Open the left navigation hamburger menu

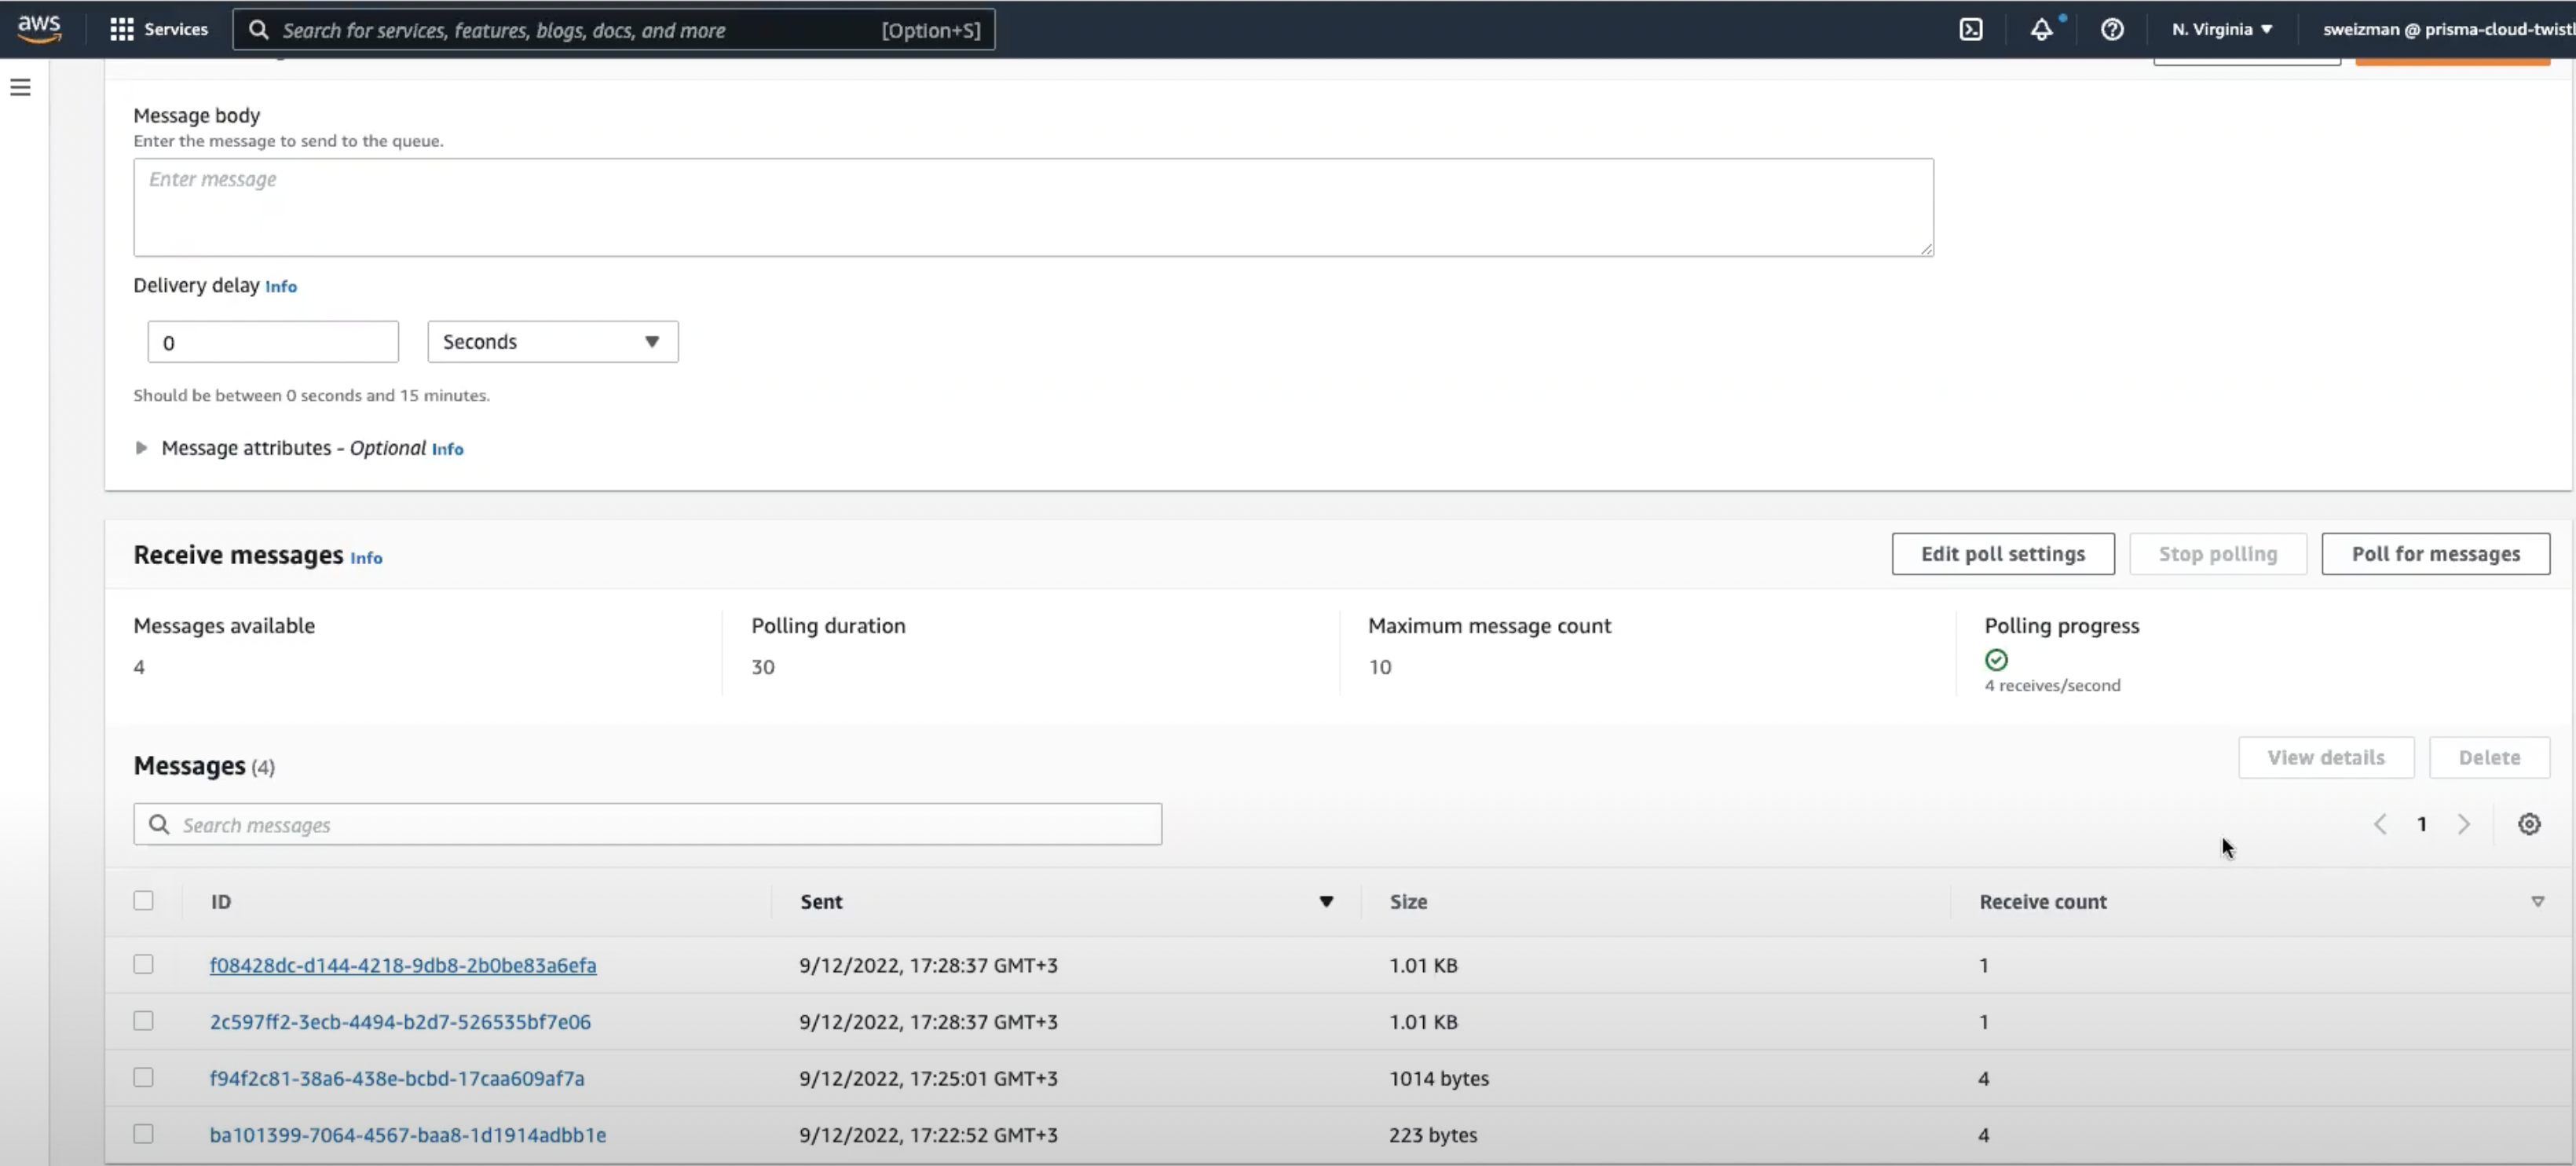pyautogui.click(x=20, y=87)
